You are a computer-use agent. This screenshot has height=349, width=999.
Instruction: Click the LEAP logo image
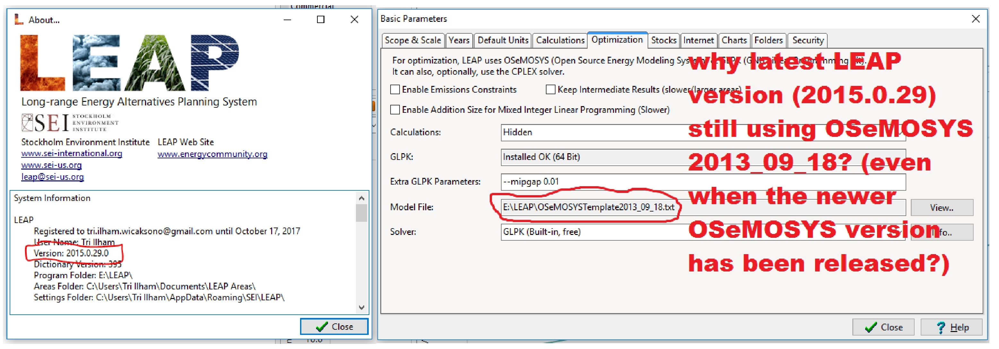[130, 62]
